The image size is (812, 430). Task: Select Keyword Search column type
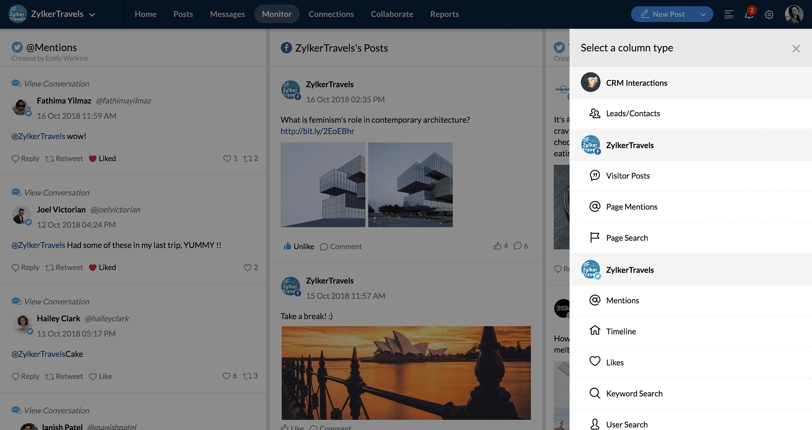[x=691, y=394]
